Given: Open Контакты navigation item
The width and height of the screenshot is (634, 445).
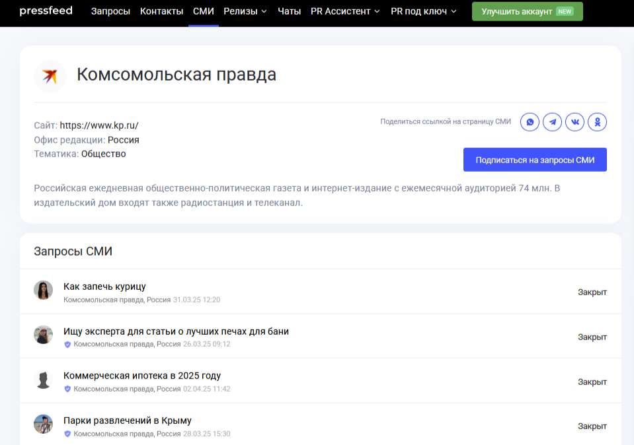Looking at the screenshot, I should pos(161,11).
